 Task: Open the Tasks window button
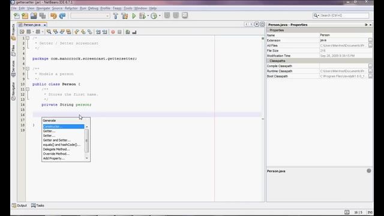pyautogui.click(x=38, y=205)
